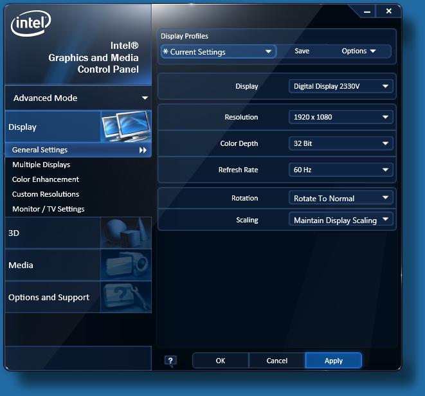Open Color Enhancement settings
Viewport: 425px width, 396px height.
tap(46, 179)
